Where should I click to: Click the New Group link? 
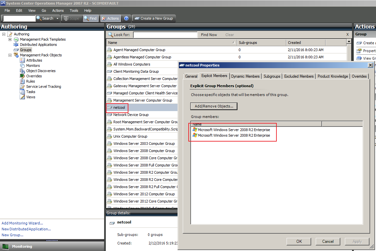pyautogui.click(x=12, y=235)
